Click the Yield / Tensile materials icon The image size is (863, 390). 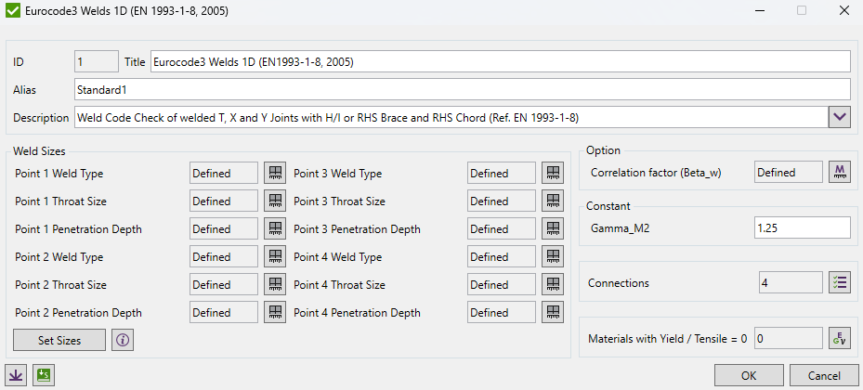[x=840, y=339]
